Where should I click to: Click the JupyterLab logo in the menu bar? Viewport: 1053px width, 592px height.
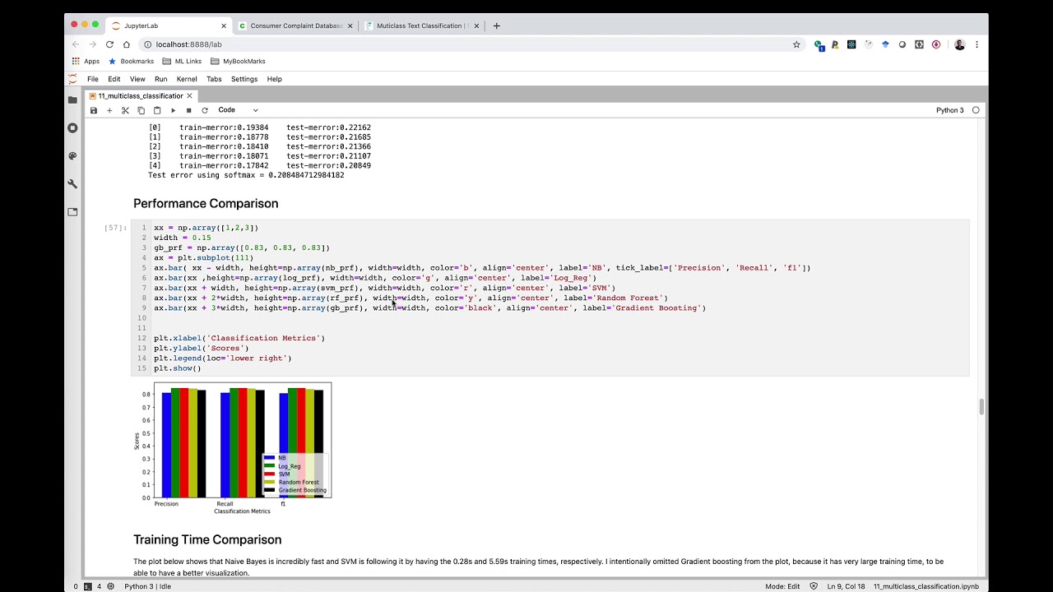coord(72,79)
